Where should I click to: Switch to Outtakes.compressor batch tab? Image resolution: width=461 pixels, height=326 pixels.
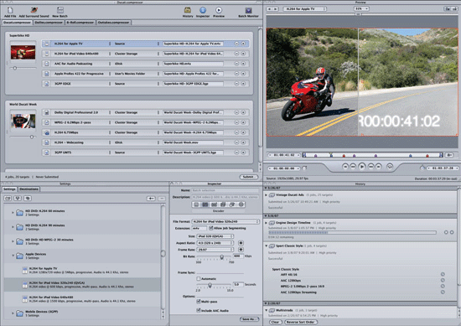[113, 23]
